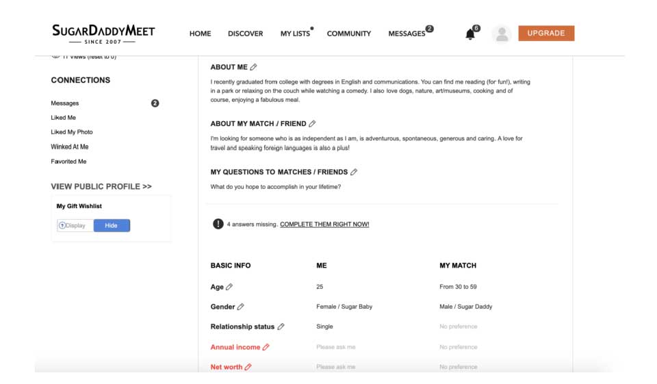Open My Lists in navigation
The width and height of the screenshot is (657, 384).
tap(295, 34)
